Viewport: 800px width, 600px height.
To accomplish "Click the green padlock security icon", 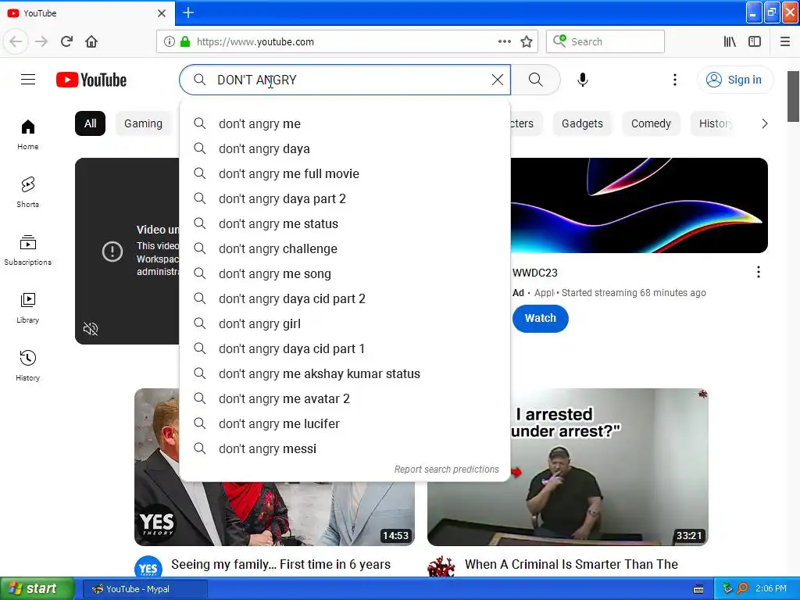I will pos(185,41).
